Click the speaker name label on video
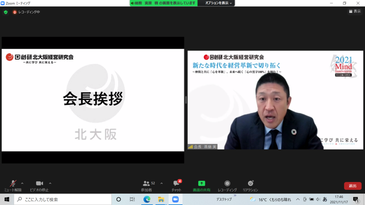The image size is (365, 205). click(203, 147)
